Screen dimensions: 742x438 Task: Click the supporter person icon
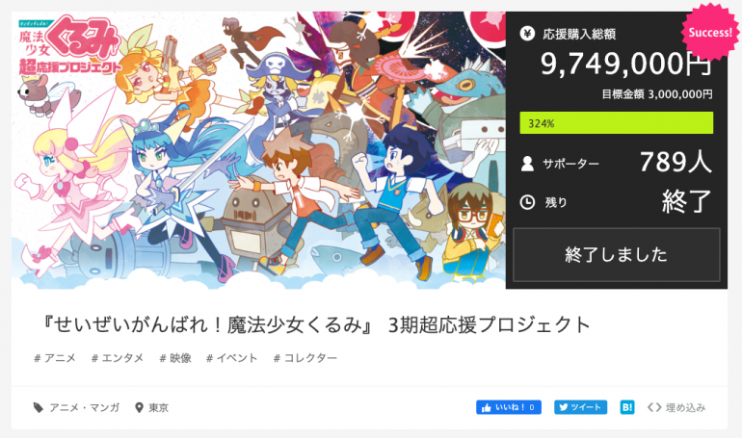[527, 164]
